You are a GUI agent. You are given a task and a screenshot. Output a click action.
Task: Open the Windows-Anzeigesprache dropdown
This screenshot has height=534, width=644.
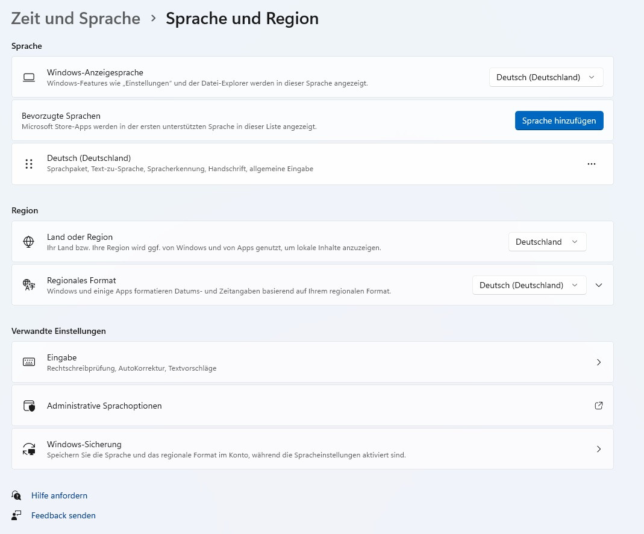coord(546,77)
